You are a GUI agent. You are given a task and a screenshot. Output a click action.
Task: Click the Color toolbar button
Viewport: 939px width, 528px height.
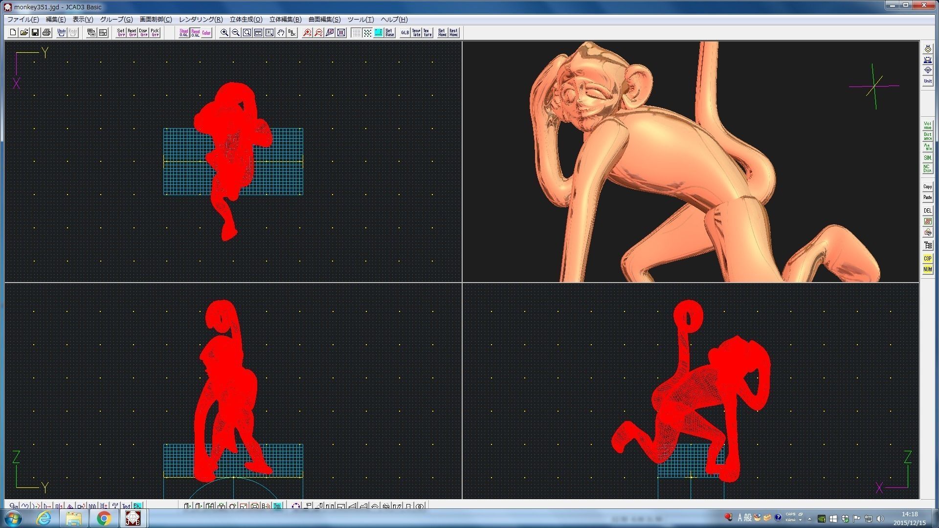tap(206, 33)
